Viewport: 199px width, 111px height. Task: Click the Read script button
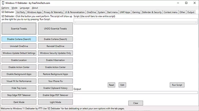[x=111, y=85]
